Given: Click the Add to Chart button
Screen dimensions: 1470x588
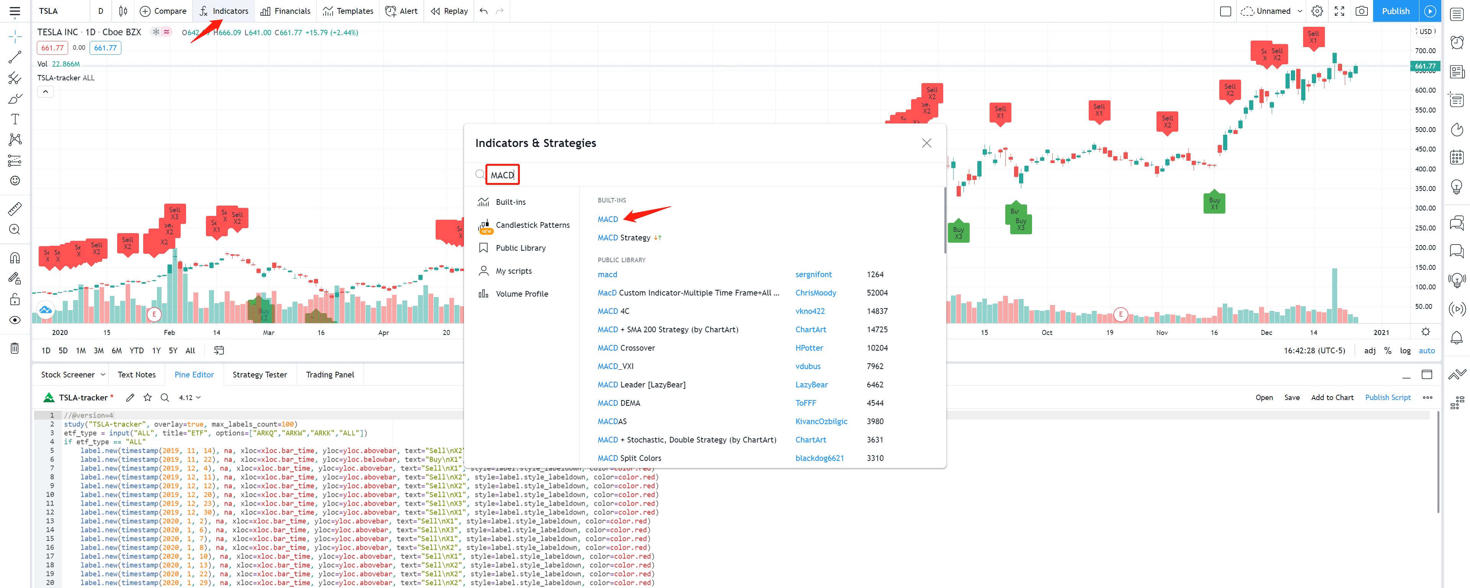Looking at the screenshot, I should coord(1332,397).
